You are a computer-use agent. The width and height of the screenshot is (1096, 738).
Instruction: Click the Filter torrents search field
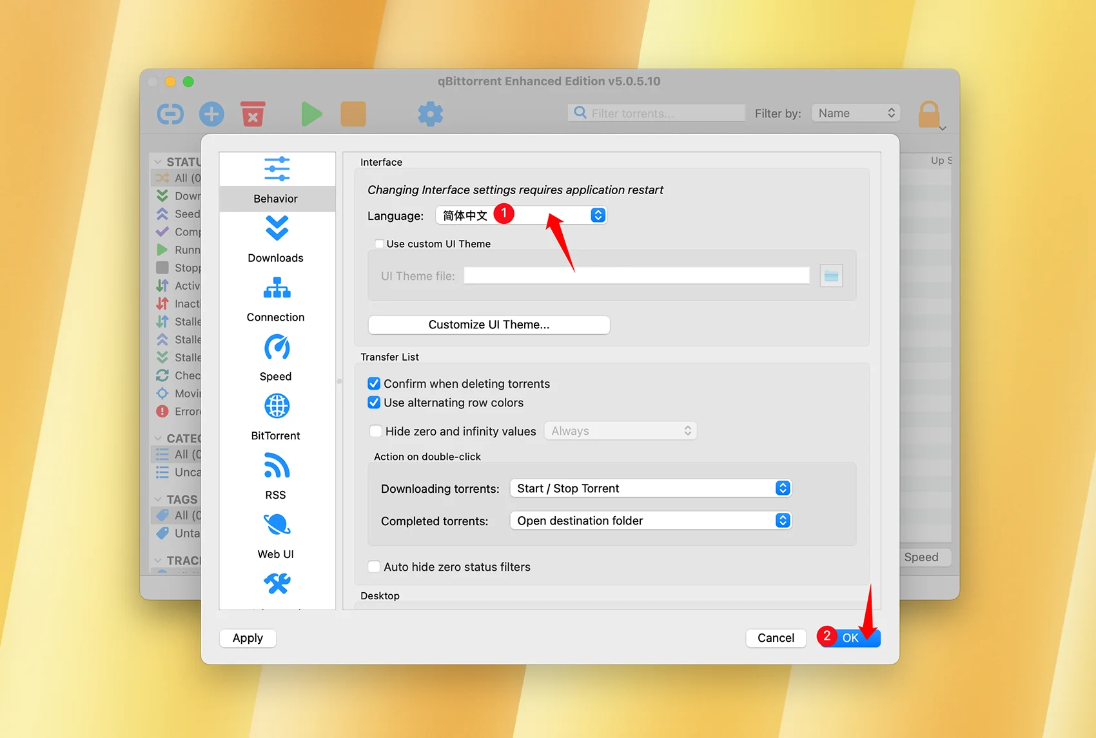tap(656, 113)
